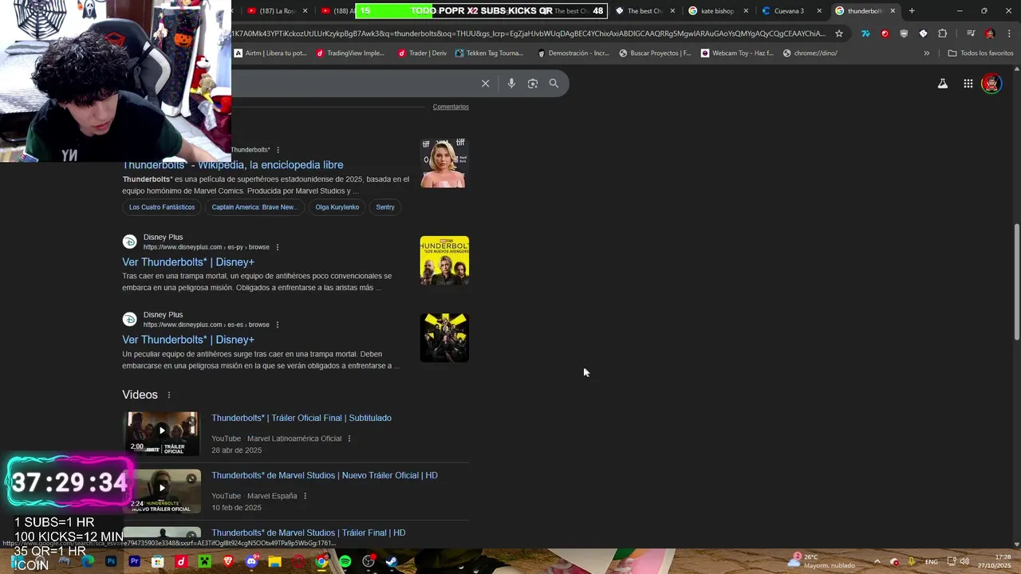Bookmark this page with the star icon
Image resolution: width=1021 pixels, height=574 pixels.
coord(839,33)
